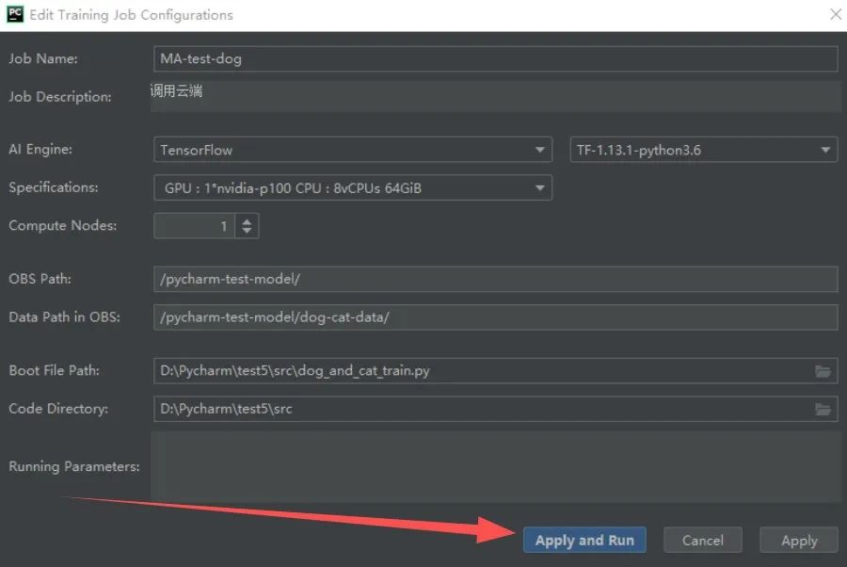Open the AI Engine TensorFlow dropdown
Image resolution: width=847 pixels, height=567 pixels.
click(353, 150)
